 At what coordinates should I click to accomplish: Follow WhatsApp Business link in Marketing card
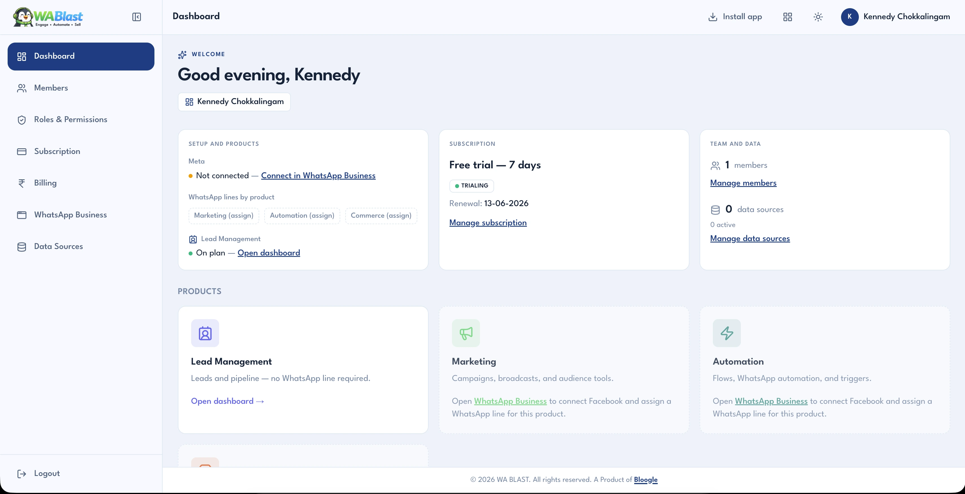510,401
